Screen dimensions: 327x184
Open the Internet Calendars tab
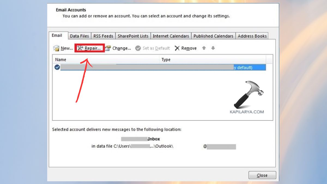(171, 36)
